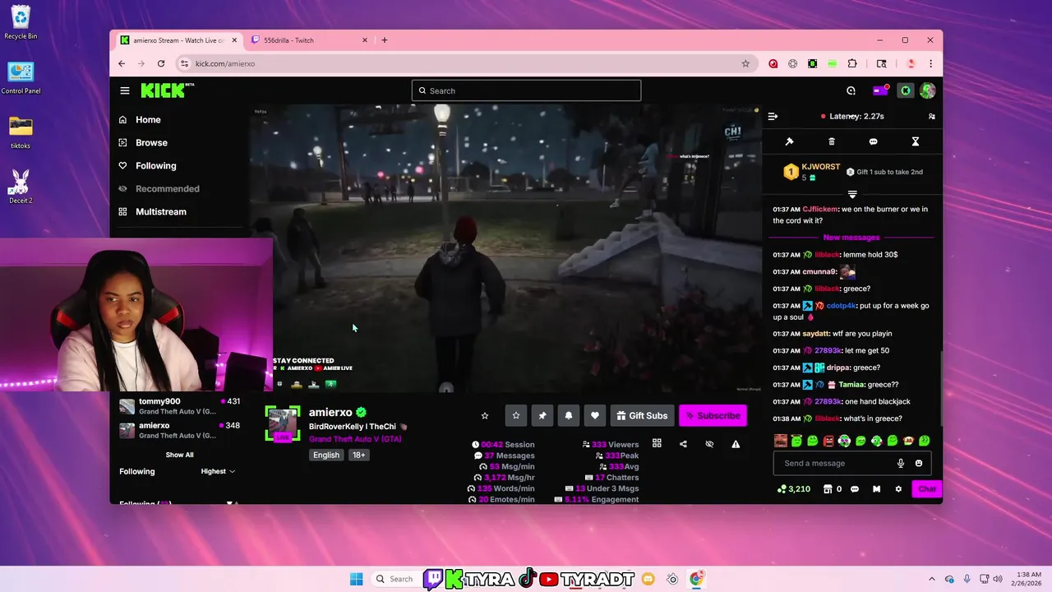Open browser extensions puzzle icon
Image resolution: width=1052 pixels, height=592 pixels.
(x=852, y=63)
